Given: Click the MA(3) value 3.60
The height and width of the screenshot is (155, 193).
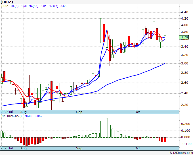Looking at the screenshot, I should click(24, 6).
